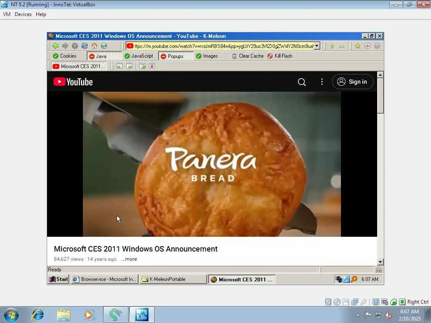Switch to previous tab icon
The height and width of the screenshot is (323, 431).
(119, 66)
